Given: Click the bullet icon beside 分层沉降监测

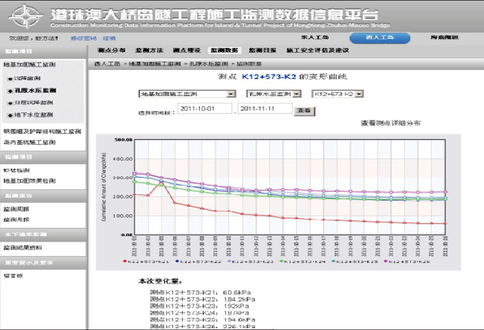Looking at the screenshot, I should (11, 103).
